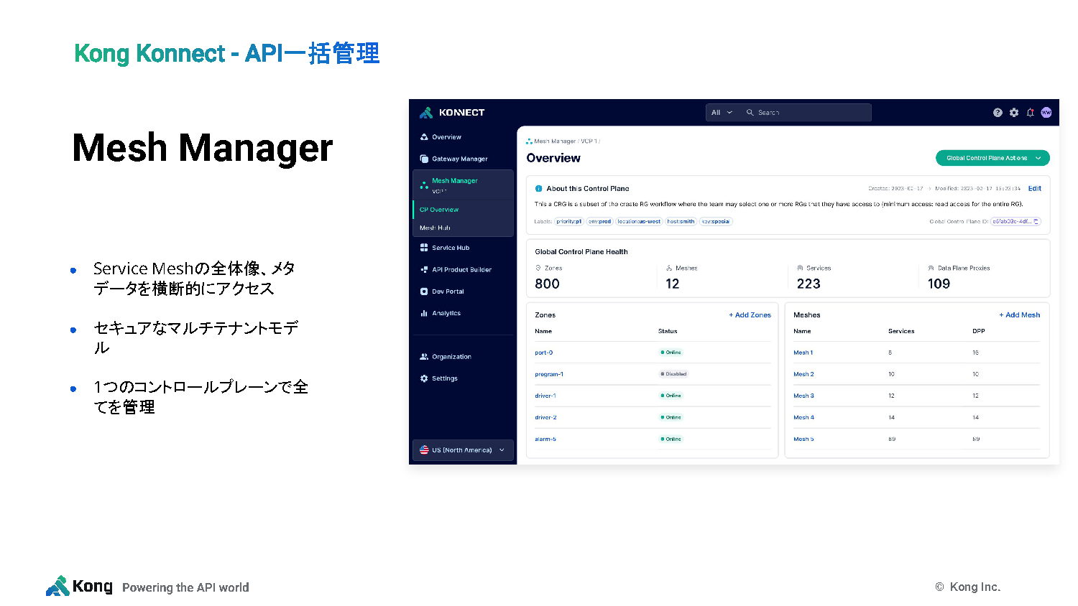Open Service Hub in the sidebar

(451, 248)
